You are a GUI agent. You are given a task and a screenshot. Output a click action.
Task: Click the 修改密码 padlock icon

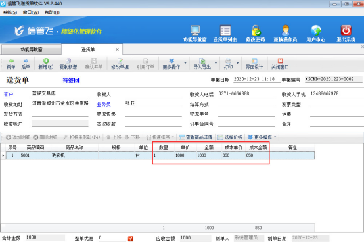[256, 30]
